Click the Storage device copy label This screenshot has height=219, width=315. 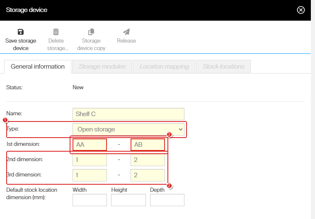point(91,44)
